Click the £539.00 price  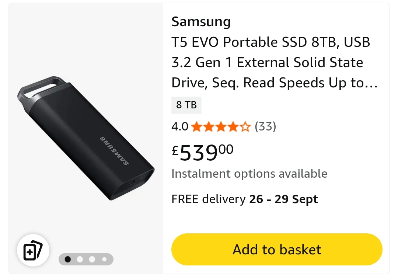[203, 152]
